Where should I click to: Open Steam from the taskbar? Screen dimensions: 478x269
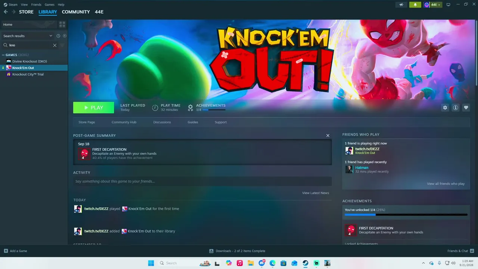(305, 263)
